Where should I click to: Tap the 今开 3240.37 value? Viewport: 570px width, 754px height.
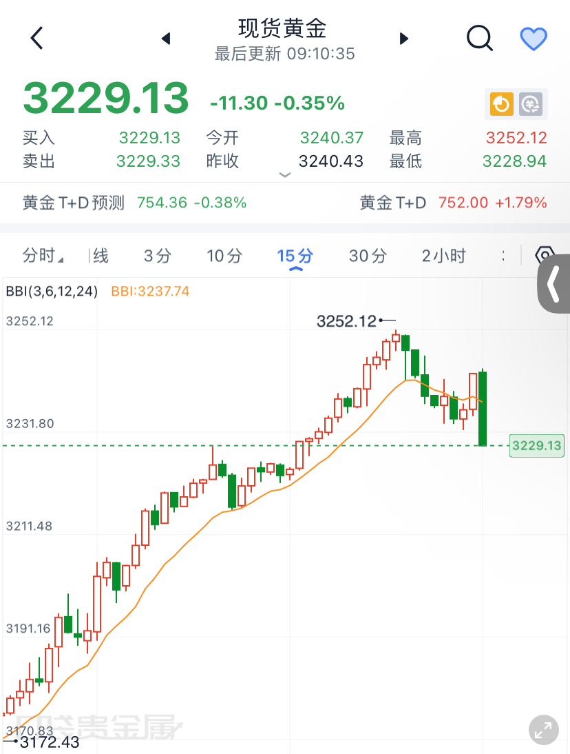332,138
